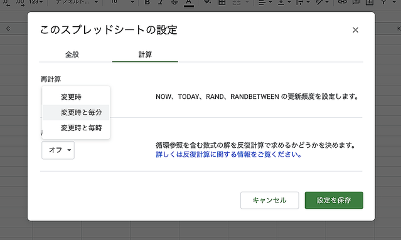Click the insert chart icon
The image size is (401, 240).
point(369,2)
